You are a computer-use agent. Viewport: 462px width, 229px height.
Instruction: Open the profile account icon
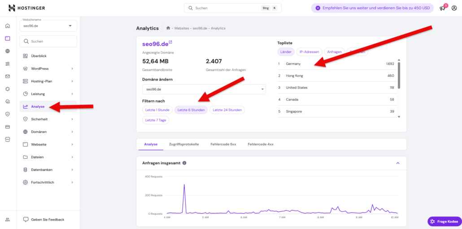tap(454, 8)
